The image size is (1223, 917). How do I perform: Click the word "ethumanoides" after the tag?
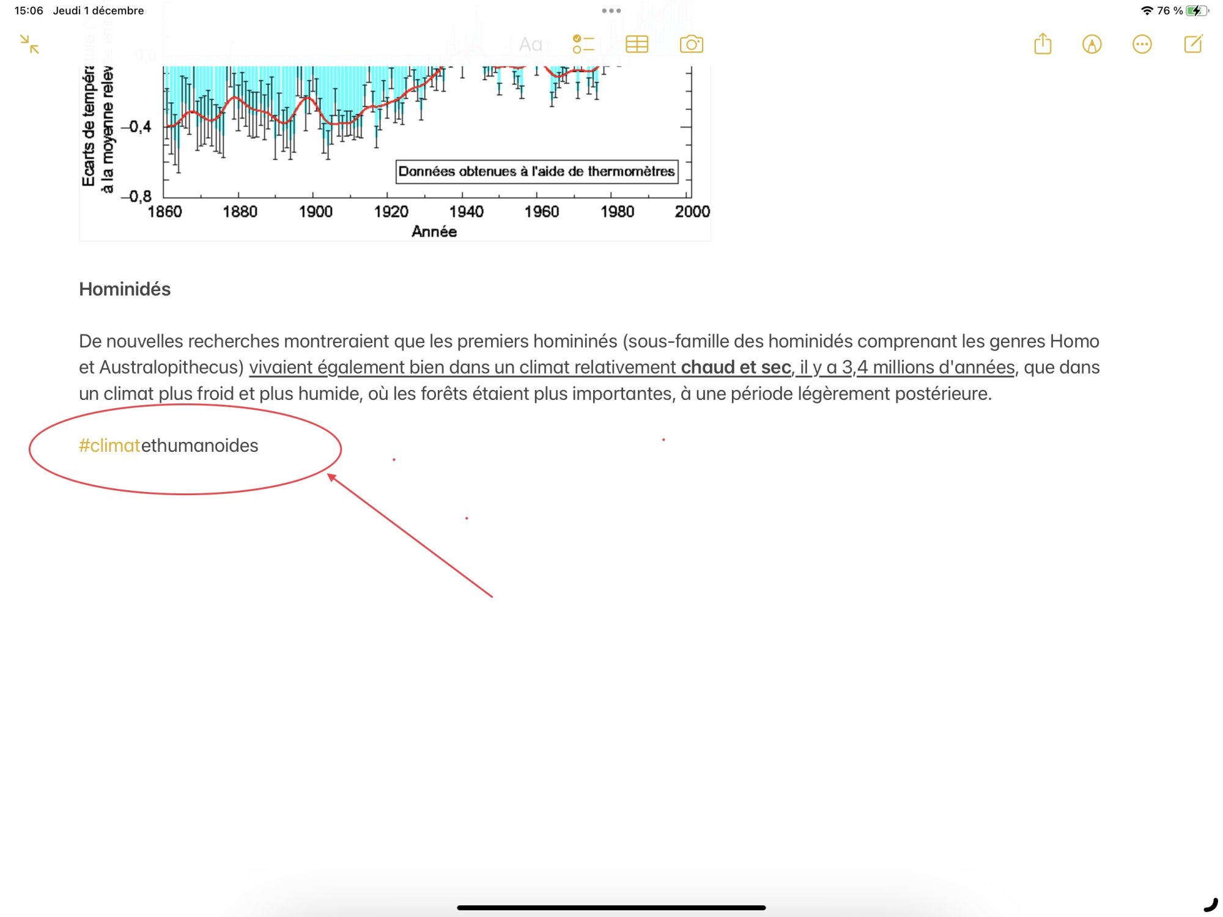(200, 446)
